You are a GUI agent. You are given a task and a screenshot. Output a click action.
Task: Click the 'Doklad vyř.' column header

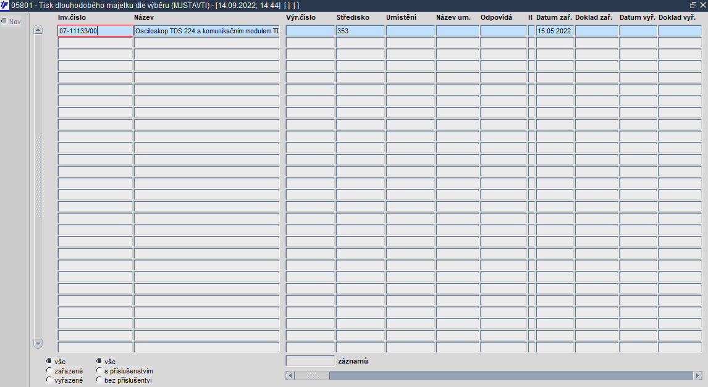click(x=677, y=17)
